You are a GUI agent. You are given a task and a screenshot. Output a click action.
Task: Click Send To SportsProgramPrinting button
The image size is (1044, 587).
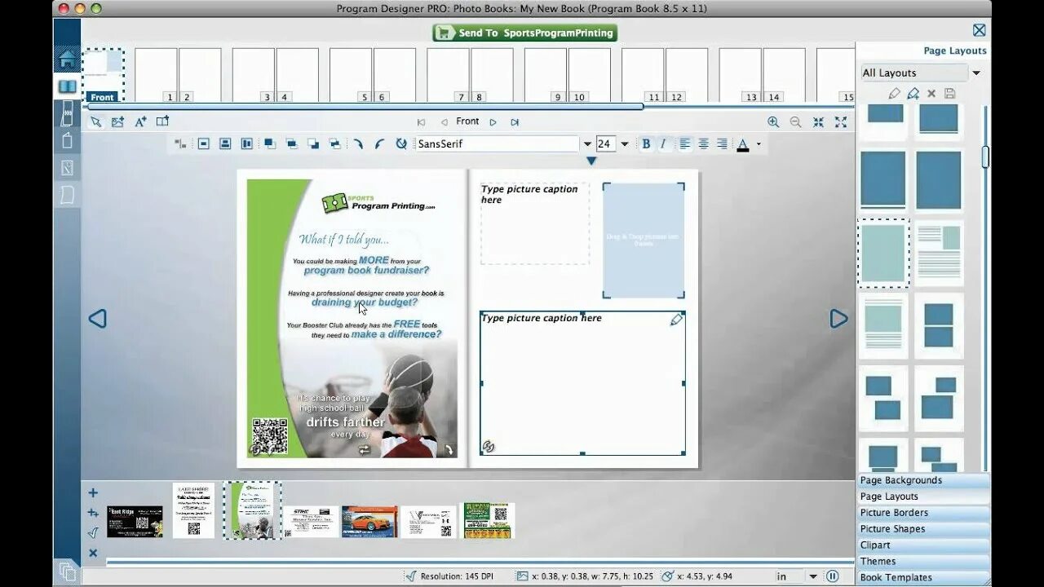[x=524, y=33]
